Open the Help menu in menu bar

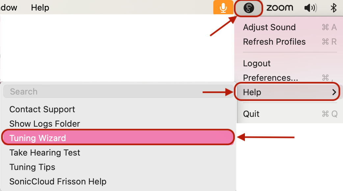tap(40, 8)
